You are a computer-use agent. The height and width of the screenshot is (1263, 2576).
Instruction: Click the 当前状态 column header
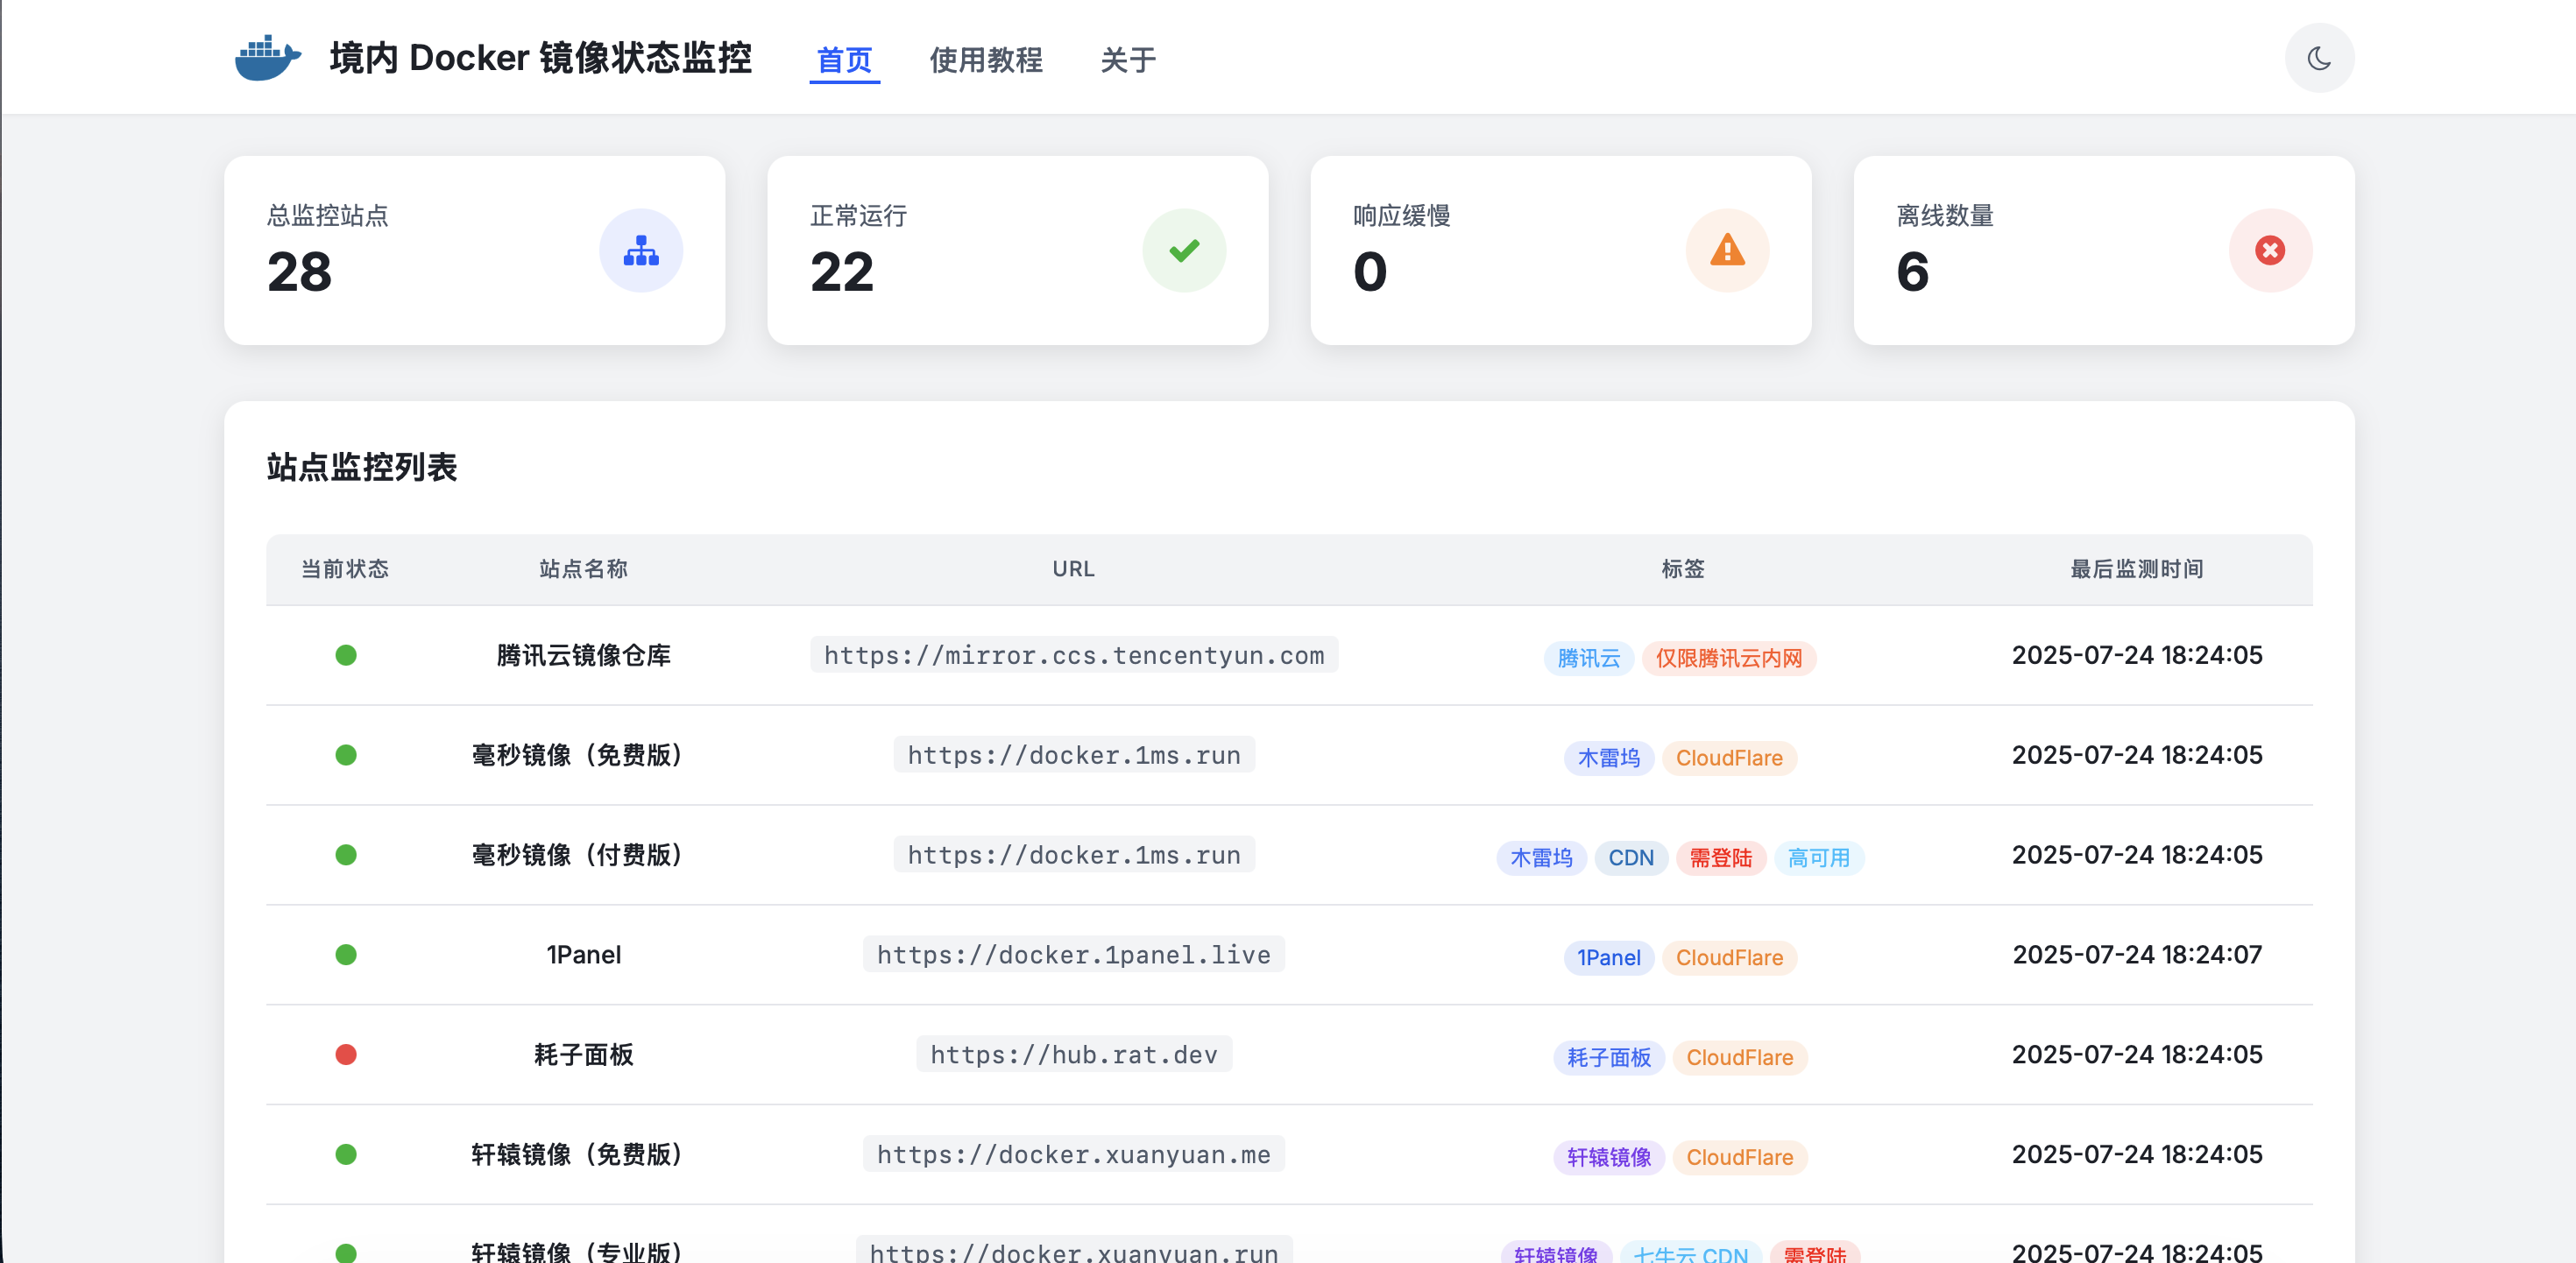click(x=345, y=569)
